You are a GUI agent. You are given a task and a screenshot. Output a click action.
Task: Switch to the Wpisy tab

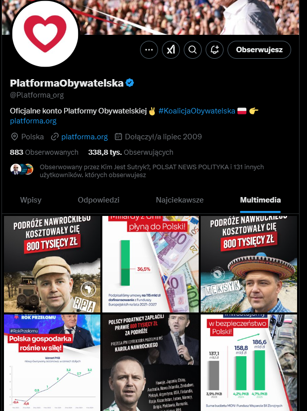tap(31, 200)
